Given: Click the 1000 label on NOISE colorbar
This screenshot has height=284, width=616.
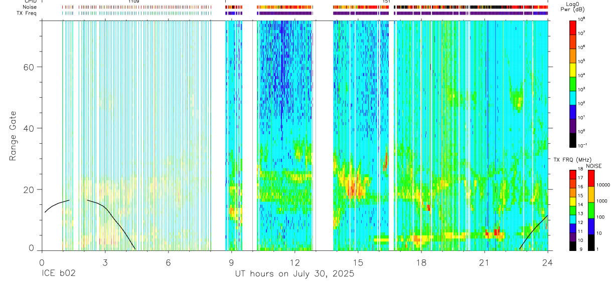Looking at the screenshot, I should [601, 202].
